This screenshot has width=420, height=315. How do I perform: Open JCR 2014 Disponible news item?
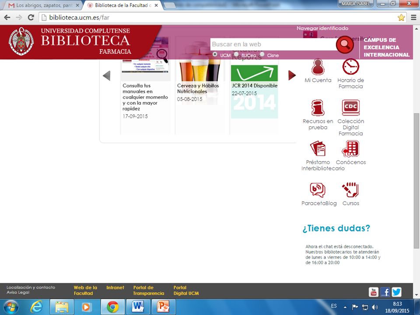pyautogui.click(x=255, y=86)
